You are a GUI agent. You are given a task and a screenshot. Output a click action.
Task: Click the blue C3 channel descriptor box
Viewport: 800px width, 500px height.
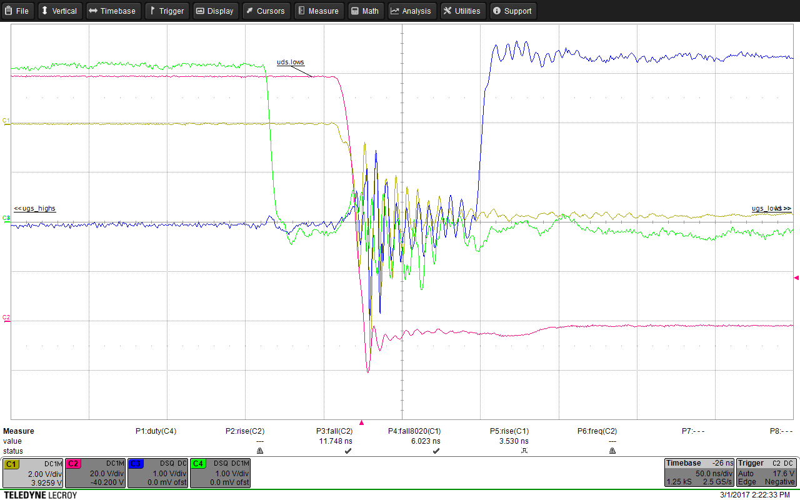(x=158, y=473)
